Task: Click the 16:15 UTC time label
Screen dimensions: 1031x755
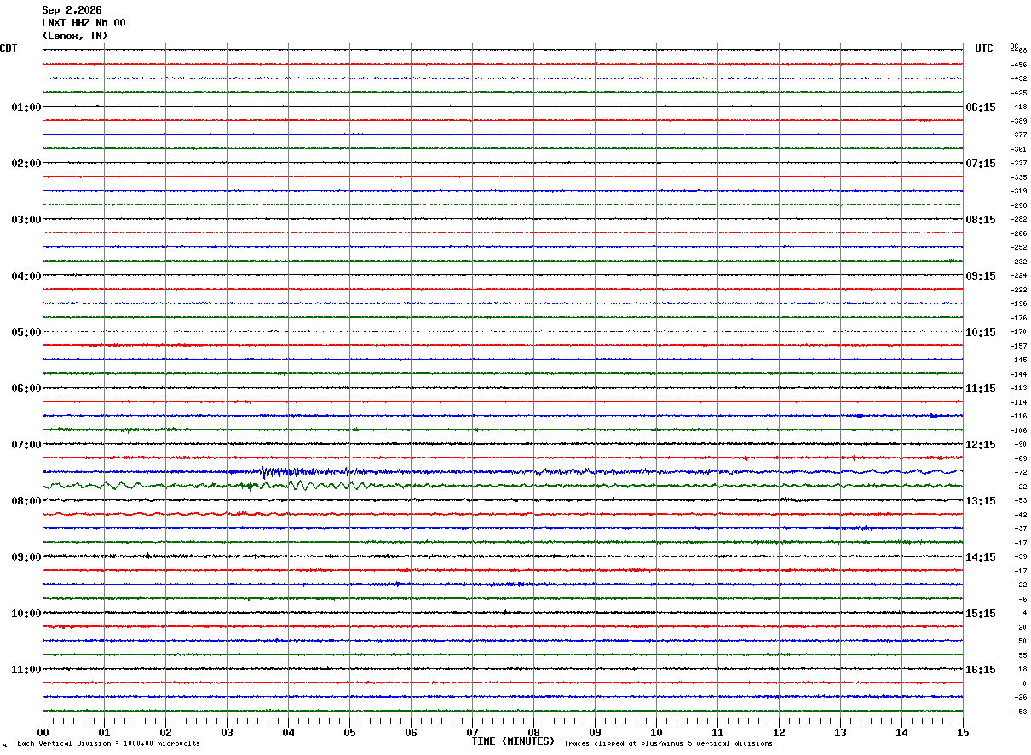Action: coord(981,670)
